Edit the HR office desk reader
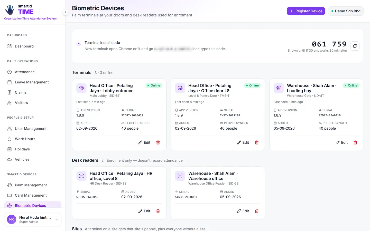The height and width of the screenshot is (231, 370). click(144, 211)
